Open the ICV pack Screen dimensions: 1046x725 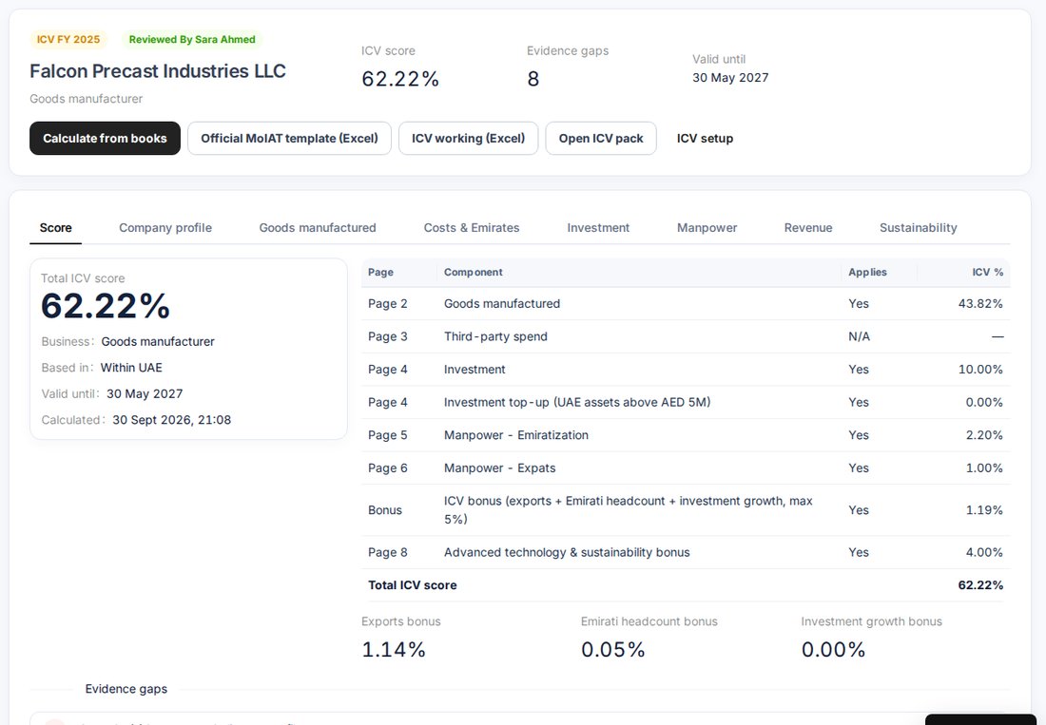pos(601,138)
